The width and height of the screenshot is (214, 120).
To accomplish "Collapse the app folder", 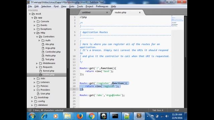I will [x=32, y=18].
